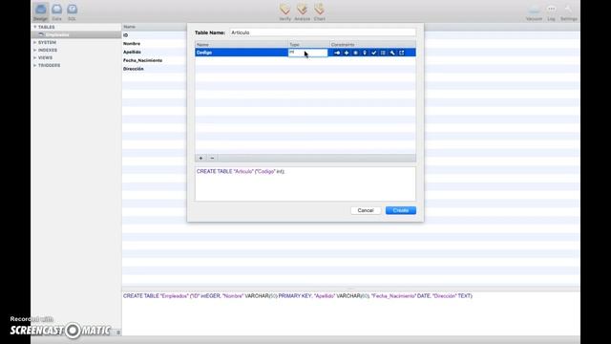This screenshot has height=344, width=611.
Task: Click the Type column header in dialog
Action: [x=309, y=45]
